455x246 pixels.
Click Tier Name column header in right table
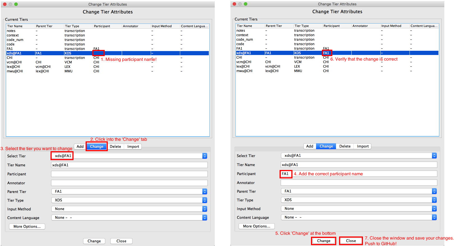250,26
